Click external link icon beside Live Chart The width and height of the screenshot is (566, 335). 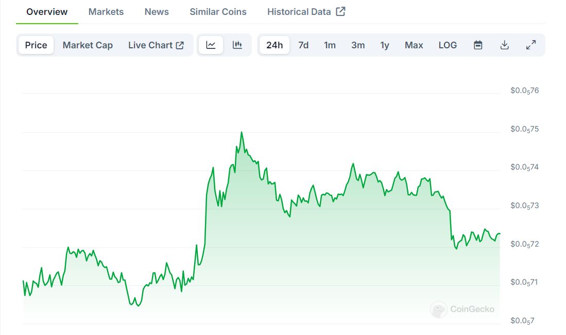tap(180, 45)
